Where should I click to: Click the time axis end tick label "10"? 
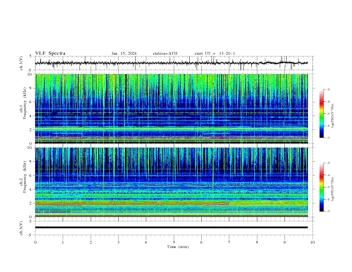[x=312, y=242]
